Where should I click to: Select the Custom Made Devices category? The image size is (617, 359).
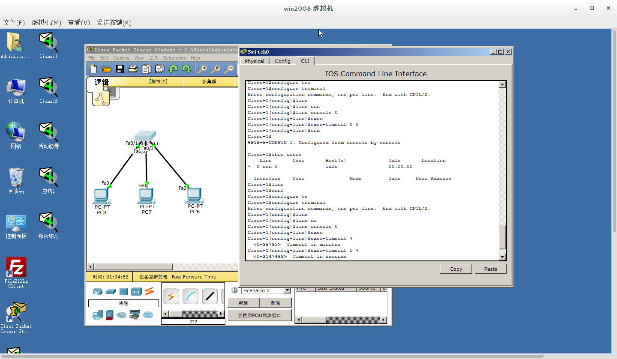coord(135,315)
